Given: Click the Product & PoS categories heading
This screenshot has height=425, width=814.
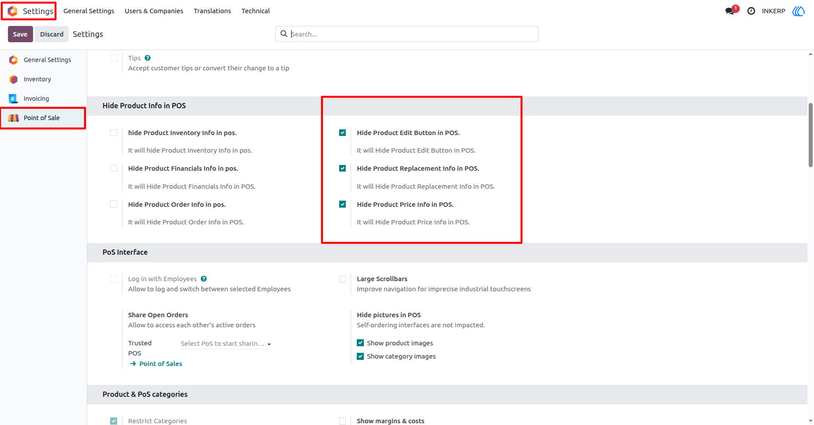Looking at the screenshot, I should click(x=145, y=394).
